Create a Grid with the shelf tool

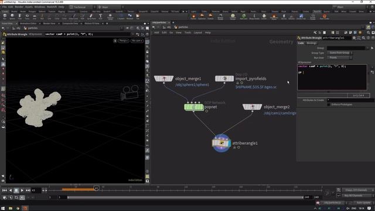(35, 16)
